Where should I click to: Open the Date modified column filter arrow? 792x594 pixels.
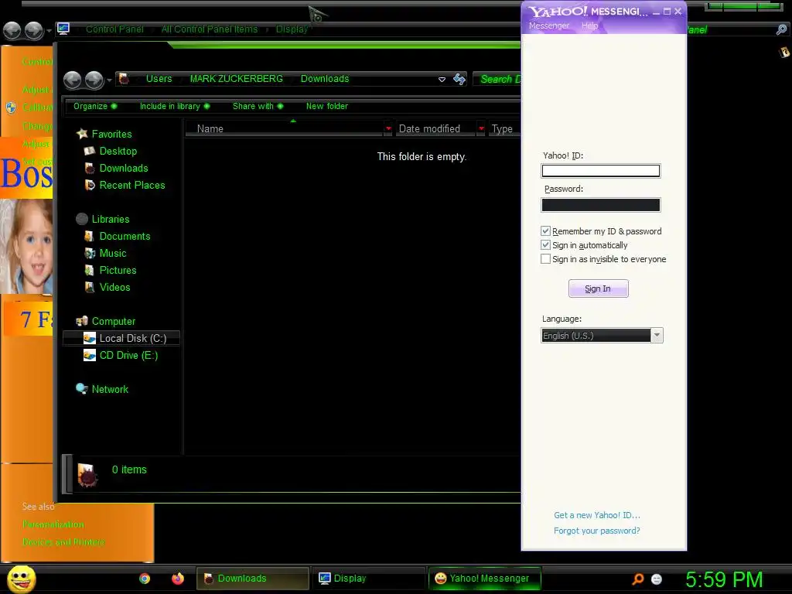point(481,129)
